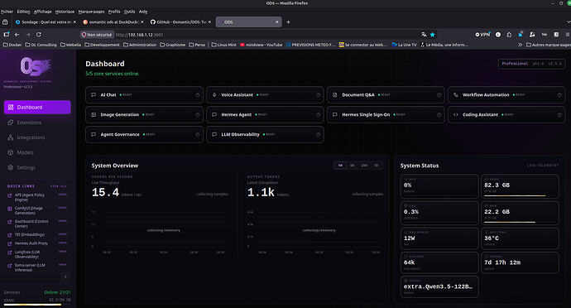The image size is (571, 308).
Task: Click the Models cube icon
Action: (11, 152)
